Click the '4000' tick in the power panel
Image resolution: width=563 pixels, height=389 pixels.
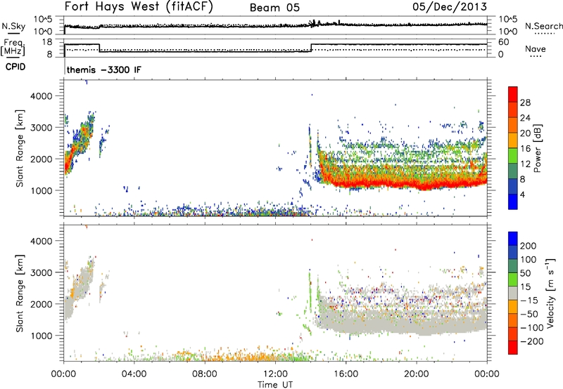click(42, 96)
